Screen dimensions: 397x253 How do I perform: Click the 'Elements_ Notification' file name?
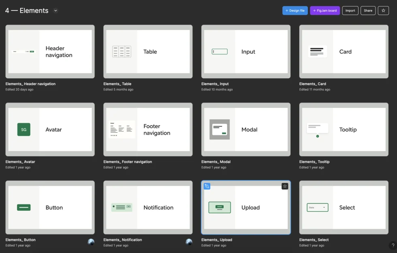[122, 240]
